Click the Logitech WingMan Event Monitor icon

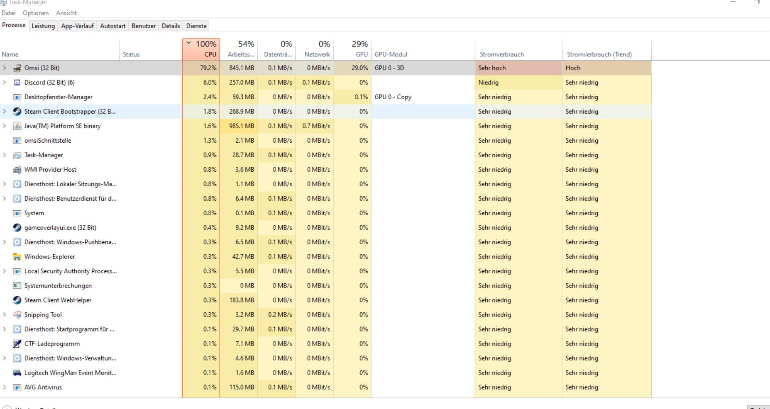point(17,373)
